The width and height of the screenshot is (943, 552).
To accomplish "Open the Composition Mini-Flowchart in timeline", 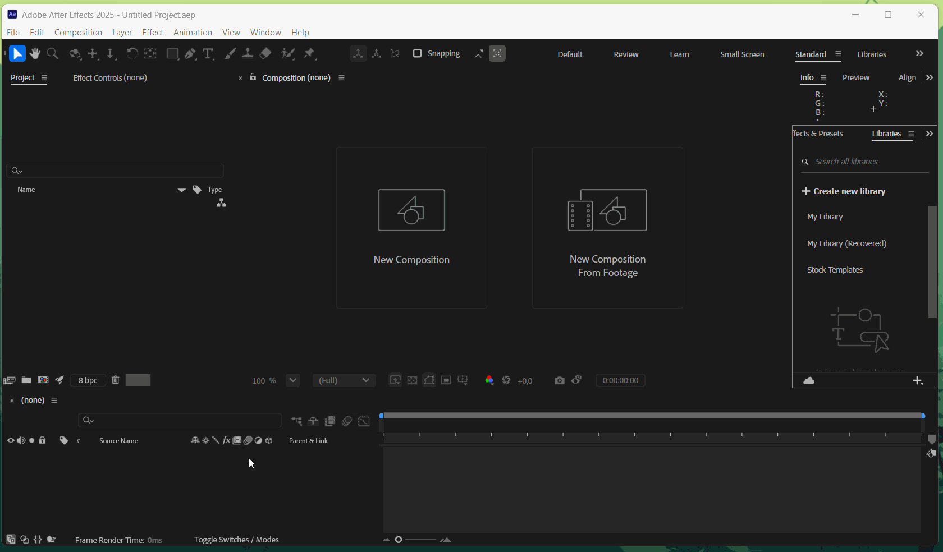I will pos(296,421).
